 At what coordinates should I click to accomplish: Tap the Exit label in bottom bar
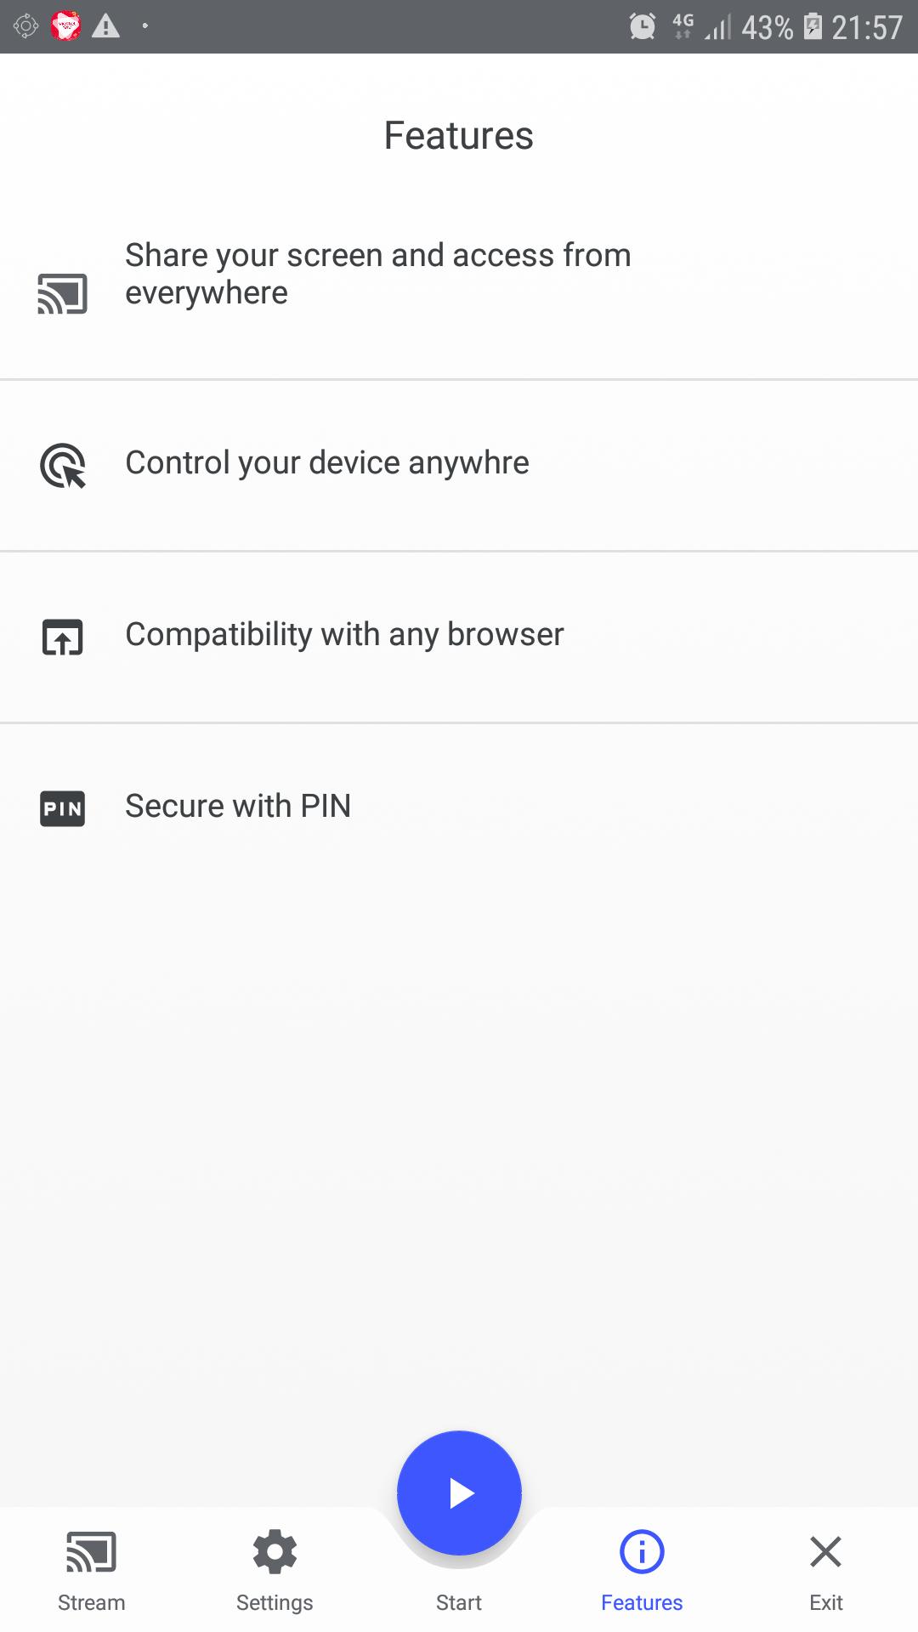pos(825,1603)
